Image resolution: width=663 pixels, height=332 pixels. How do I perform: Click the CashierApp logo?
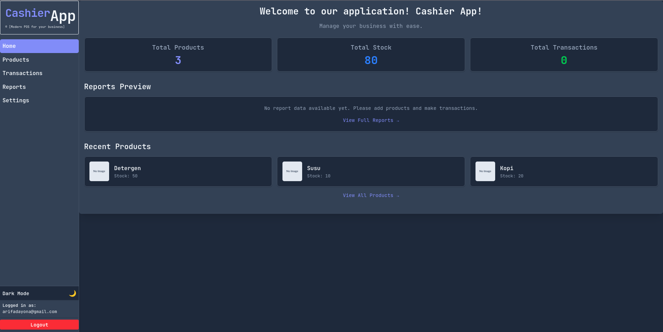40,17
